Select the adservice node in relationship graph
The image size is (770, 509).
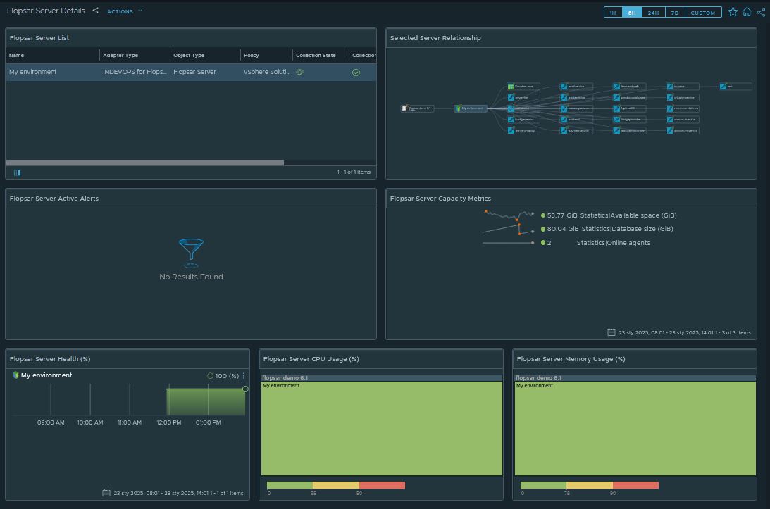[x=523, y=98]
